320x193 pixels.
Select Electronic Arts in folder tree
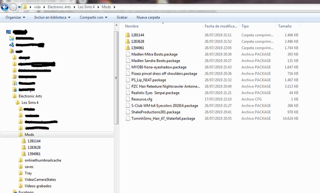click(30, 96)
